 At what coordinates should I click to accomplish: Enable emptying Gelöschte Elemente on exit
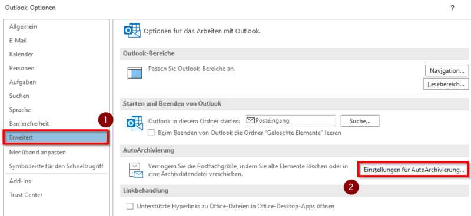152,133
